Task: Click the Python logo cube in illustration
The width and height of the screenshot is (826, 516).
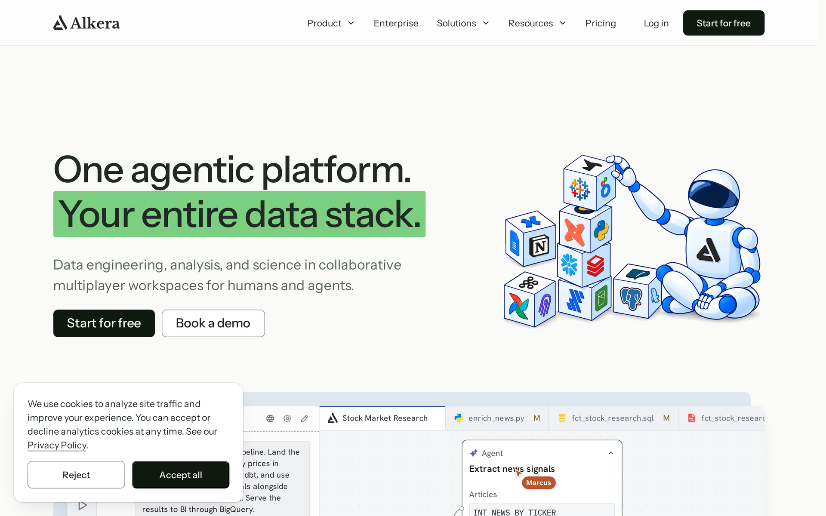Action: point(601,230)
